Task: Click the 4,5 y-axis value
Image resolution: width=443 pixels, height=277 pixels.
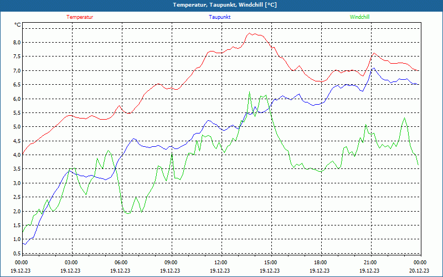Action: pos(18,141)
